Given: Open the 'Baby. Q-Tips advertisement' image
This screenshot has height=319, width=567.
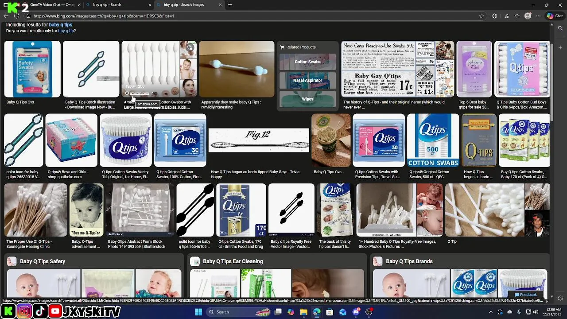Looking at the screenshot, I should (86, 210).
